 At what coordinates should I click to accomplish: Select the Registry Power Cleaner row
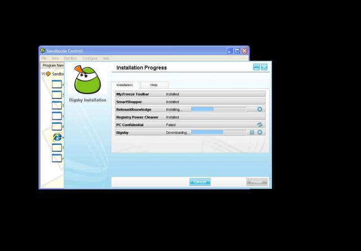coord(190,117)
